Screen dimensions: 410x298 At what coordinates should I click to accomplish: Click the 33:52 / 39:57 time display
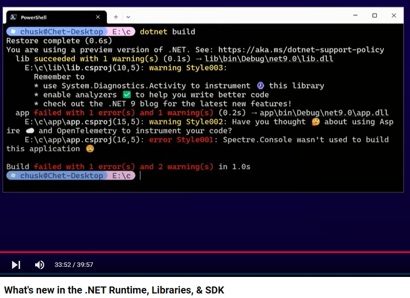coord(74,265)
